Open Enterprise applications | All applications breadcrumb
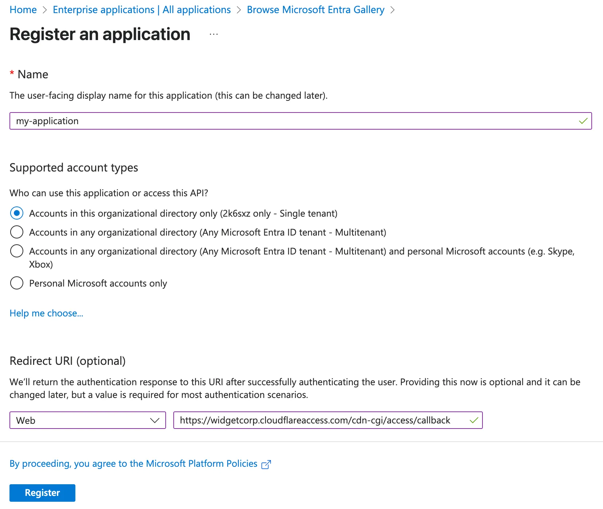 tap(142, 10)
